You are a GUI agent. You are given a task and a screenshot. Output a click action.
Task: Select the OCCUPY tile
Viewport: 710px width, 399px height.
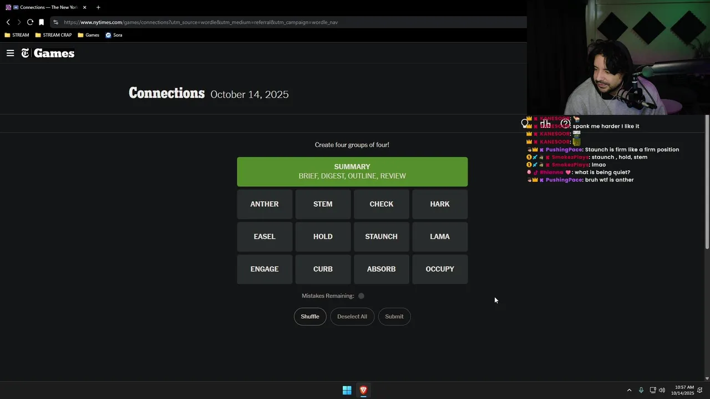440,269
